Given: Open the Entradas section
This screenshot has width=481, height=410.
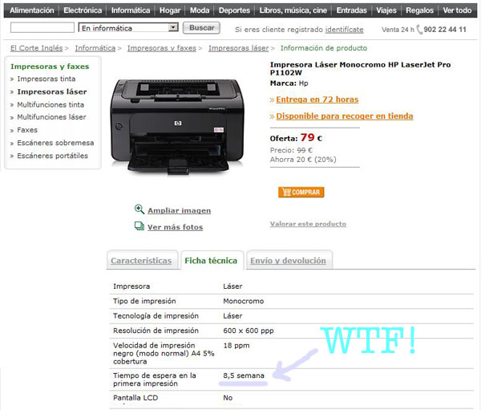Looking at the screenshot, I should point(352,10).
